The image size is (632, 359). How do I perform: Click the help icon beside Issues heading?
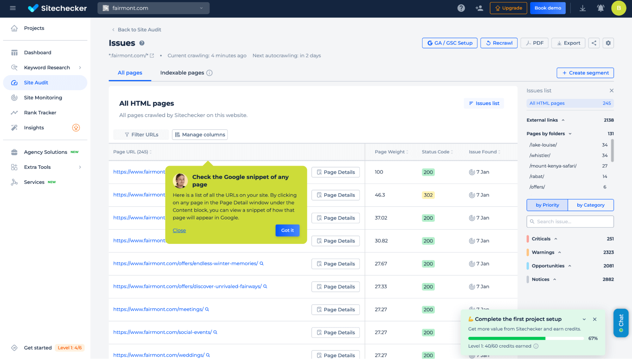click(142, 43)
